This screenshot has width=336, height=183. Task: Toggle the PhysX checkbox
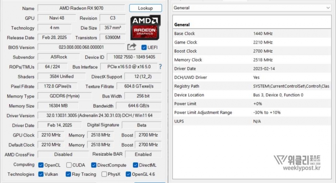pyautogui.click(x=103, y=174)
